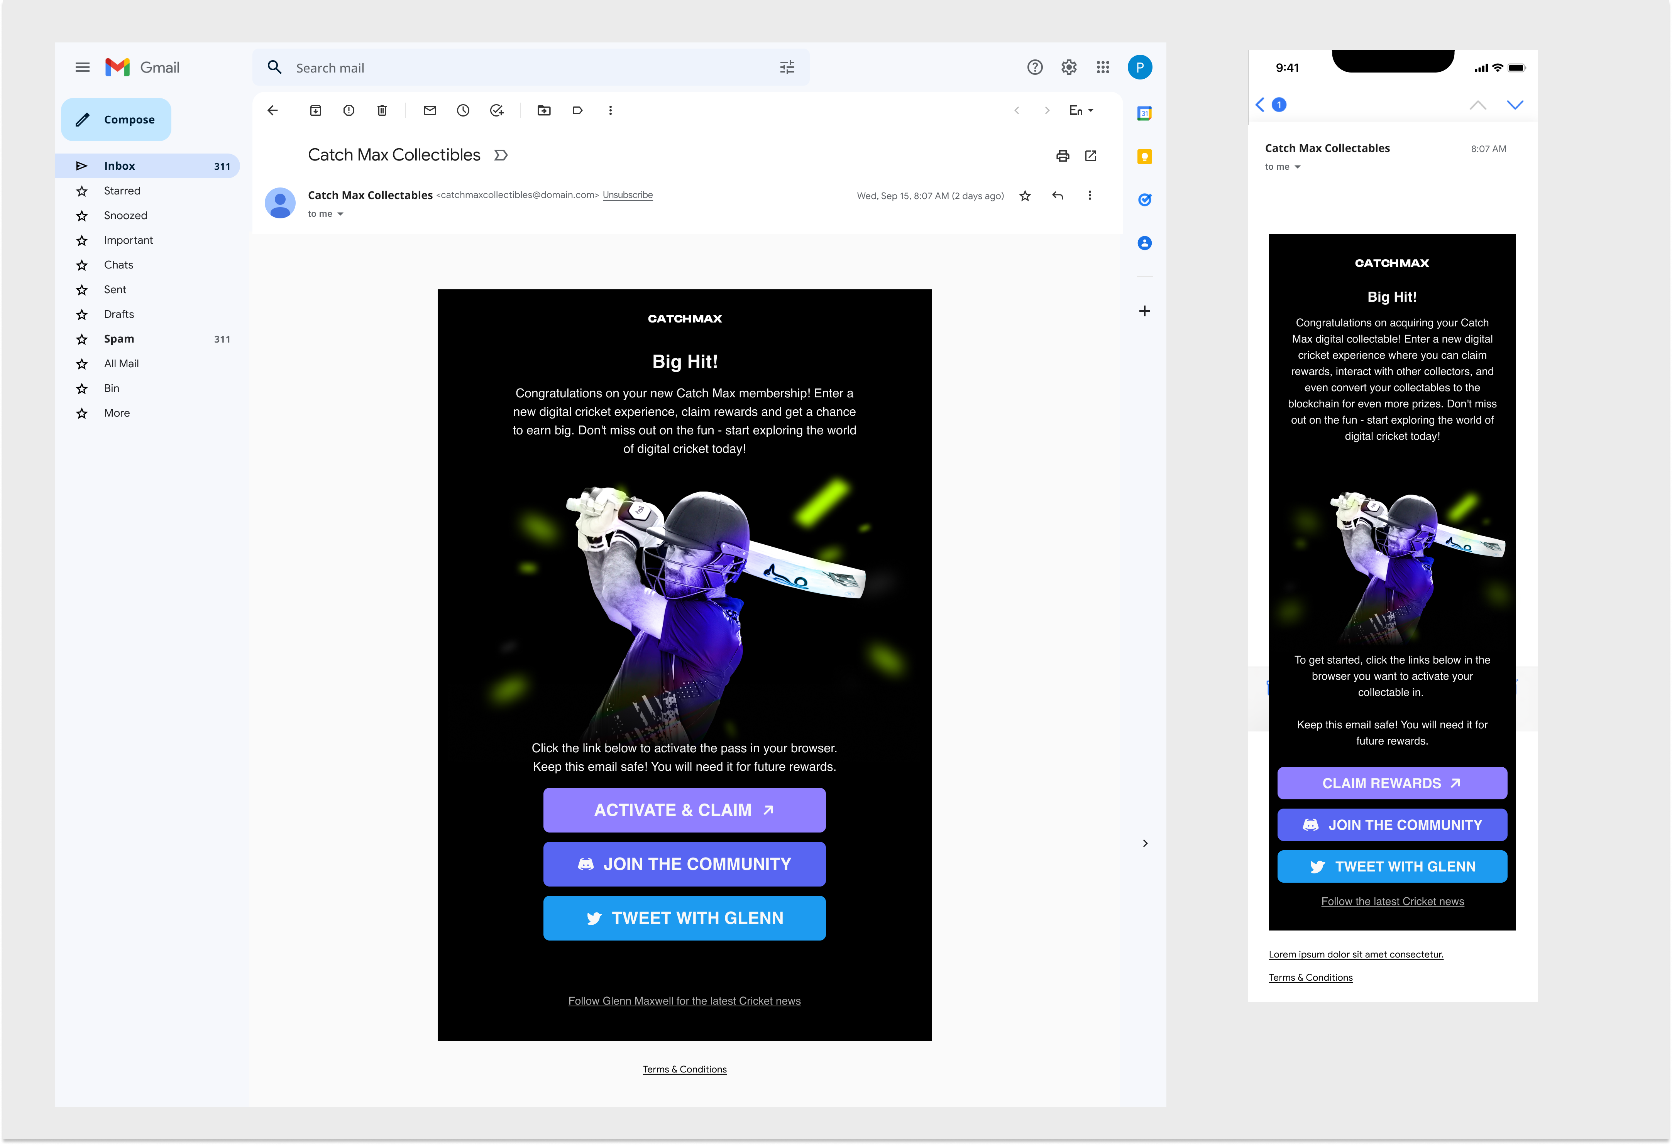The width and height of the screenshot is (1672, 1145).
Task: Toggle importance marker beside subject line
Action: click(x=501, y=155)
